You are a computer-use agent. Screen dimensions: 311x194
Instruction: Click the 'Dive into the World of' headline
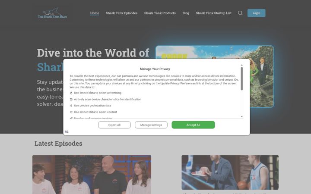93,53
